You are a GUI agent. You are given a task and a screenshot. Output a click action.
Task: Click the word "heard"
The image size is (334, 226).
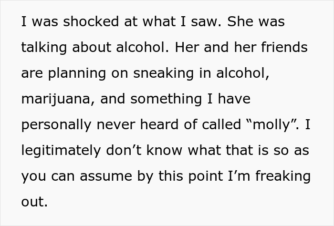159,124
